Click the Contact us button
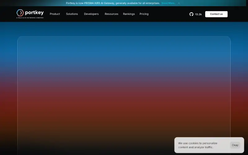Image resolution: width=248 pixels, height=155 pixels. coord(216,14)
